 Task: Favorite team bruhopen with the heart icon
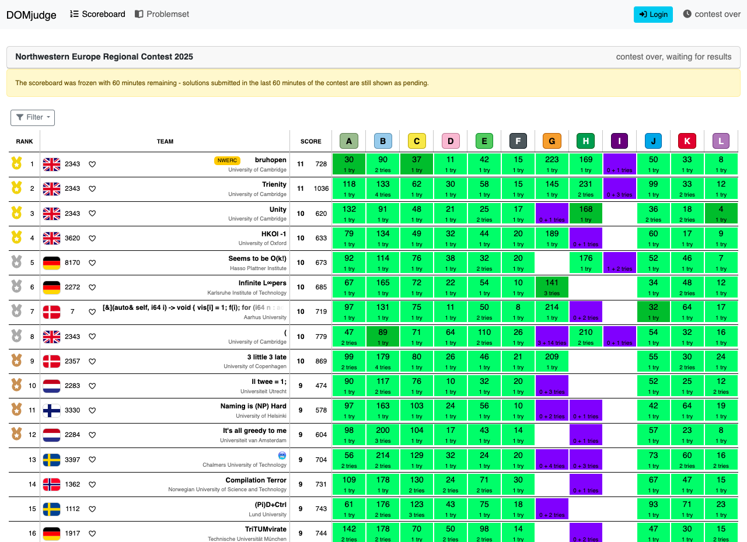[x=92, y=165]
